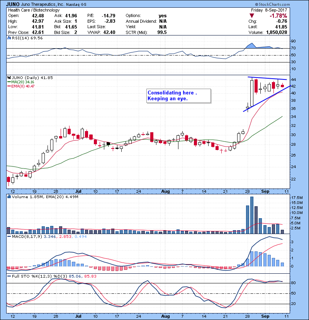Click the P/E value -14.79
The height and width of the screenshot is (320, 309).
(x=109, y=16)
